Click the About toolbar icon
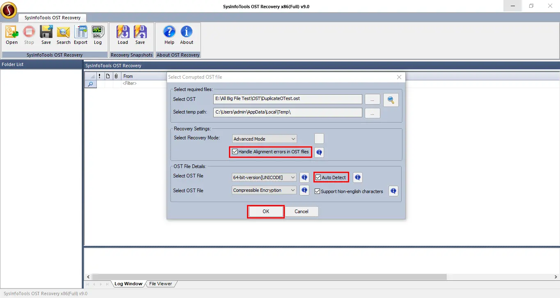Screen dimensions: 560x298 [186, 35]
